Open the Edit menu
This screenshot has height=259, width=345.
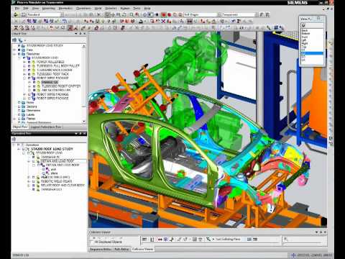pos(26,8)
